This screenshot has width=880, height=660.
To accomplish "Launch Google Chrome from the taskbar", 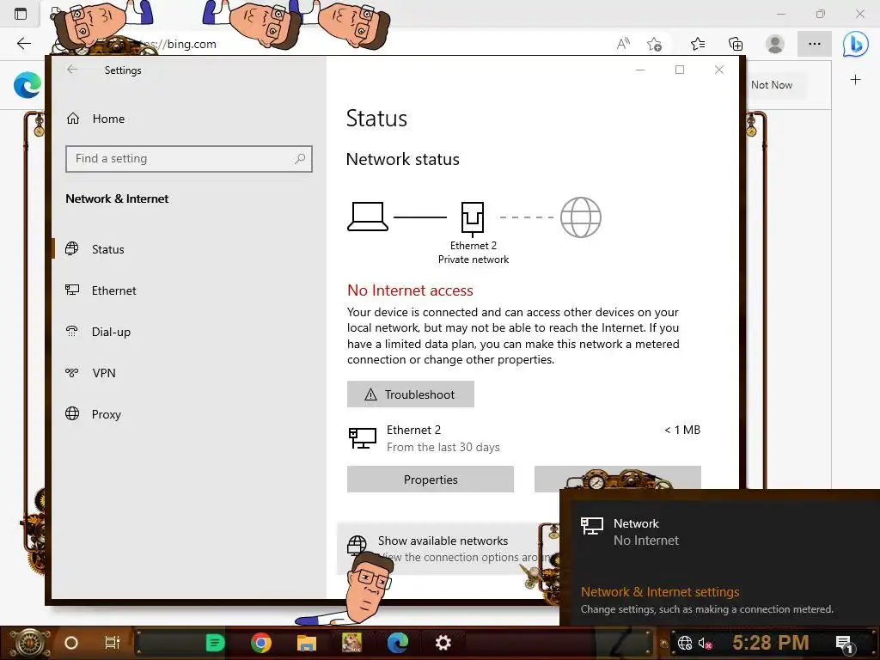I will pyautogui.click(x=261, y=643).
